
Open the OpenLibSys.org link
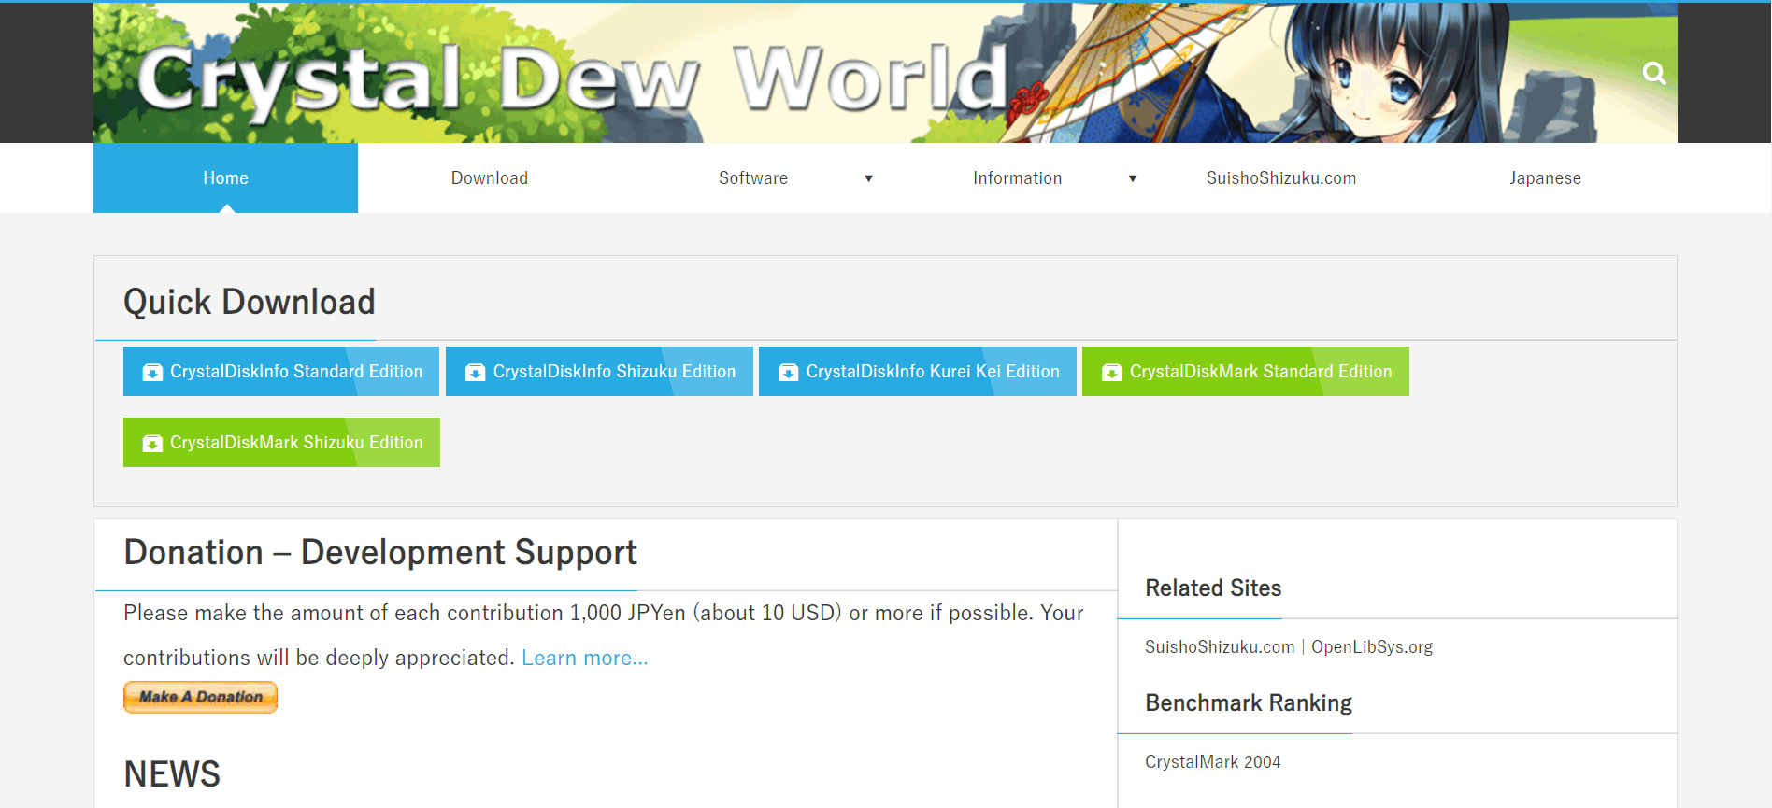tap(1372, 646)
